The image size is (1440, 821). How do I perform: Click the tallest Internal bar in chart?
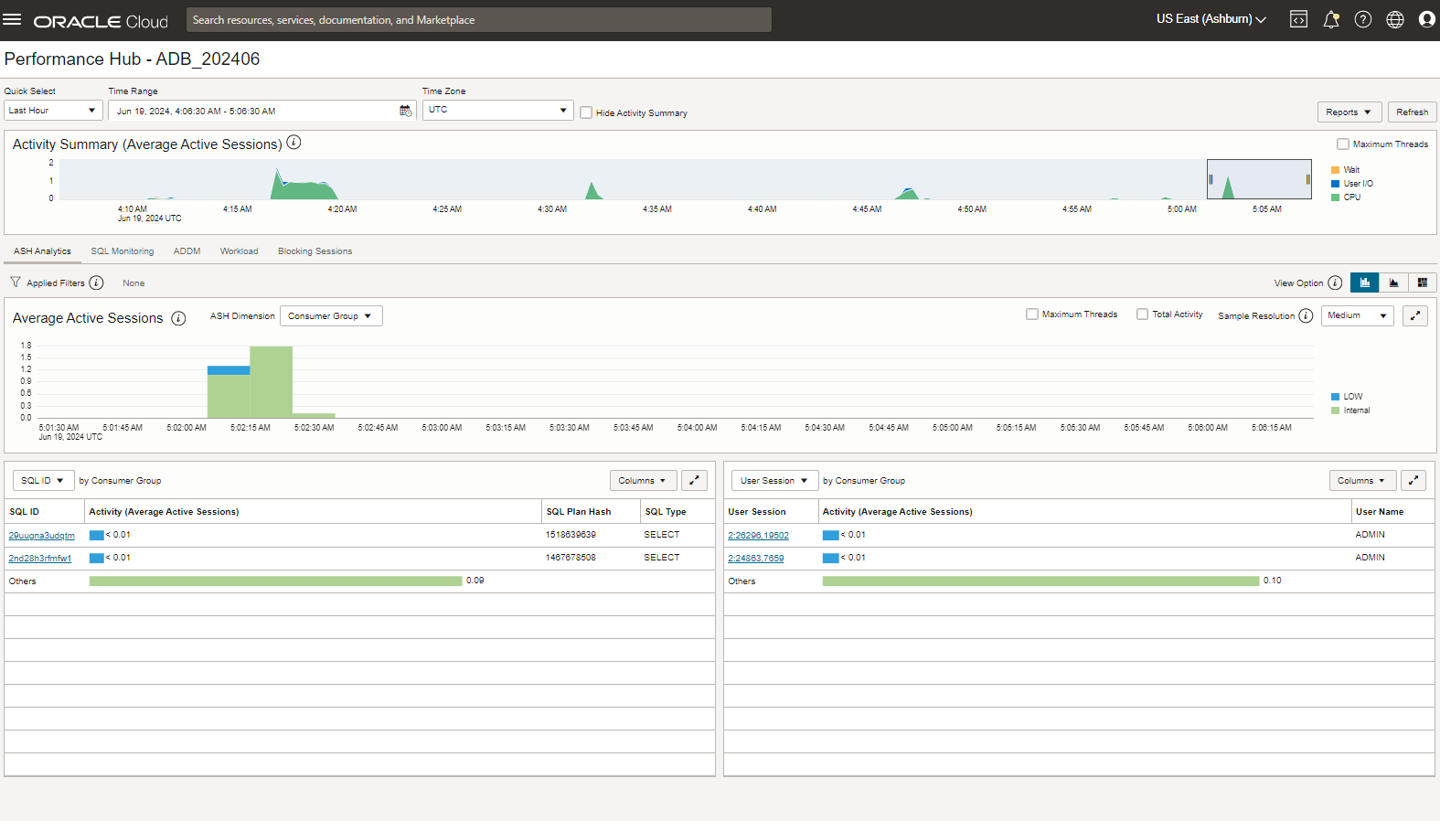[272, 381]
